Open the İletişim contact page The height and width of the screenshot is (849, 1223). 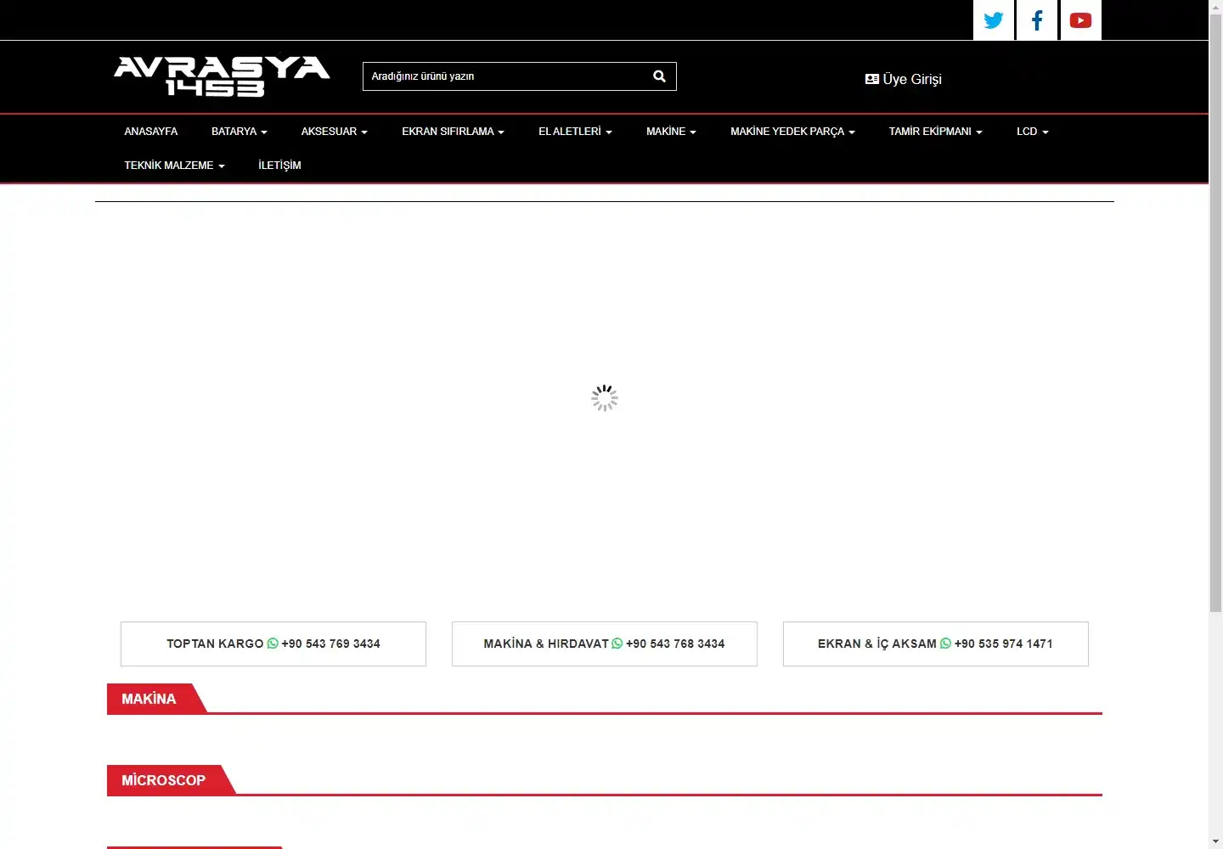(x=279, y=166)
